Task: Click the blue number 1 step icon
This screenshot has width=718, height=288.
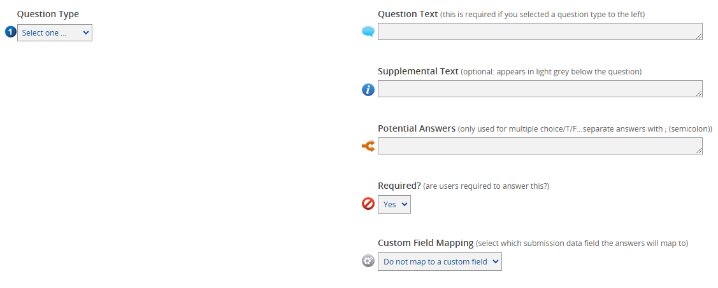Action: 10,32
